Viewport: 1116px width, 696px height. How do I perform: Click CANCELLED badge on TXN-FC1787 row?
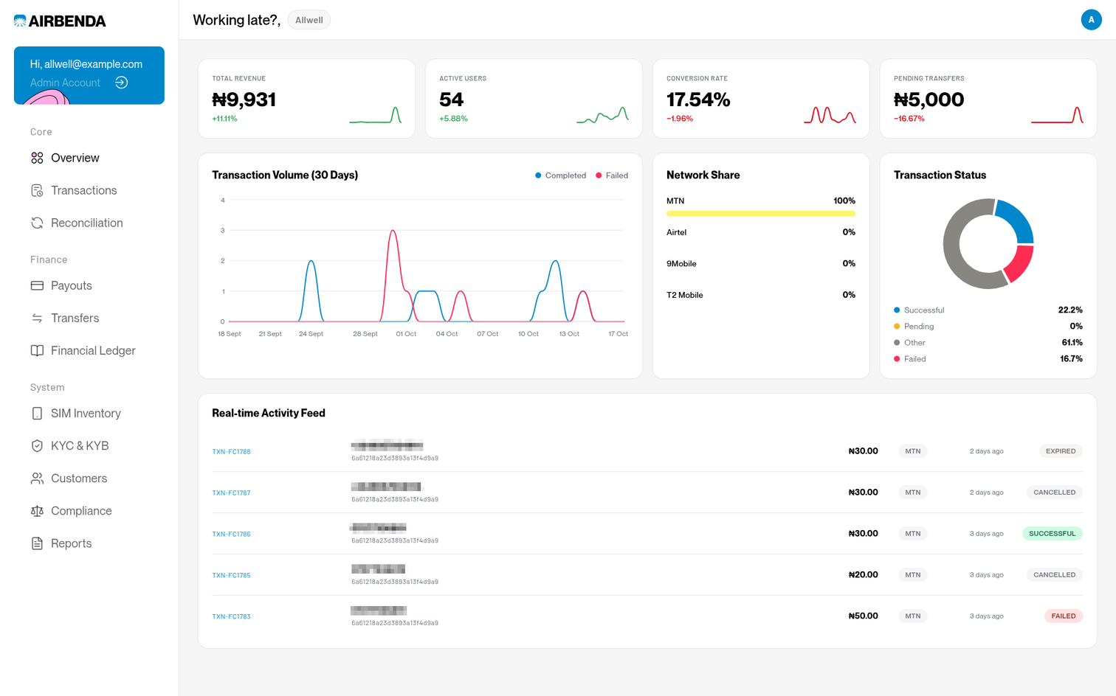1054,493
